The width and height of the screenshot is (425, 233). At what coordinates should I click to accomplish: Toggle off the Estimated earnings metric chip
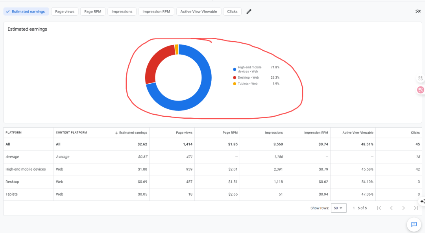(26, 11)
